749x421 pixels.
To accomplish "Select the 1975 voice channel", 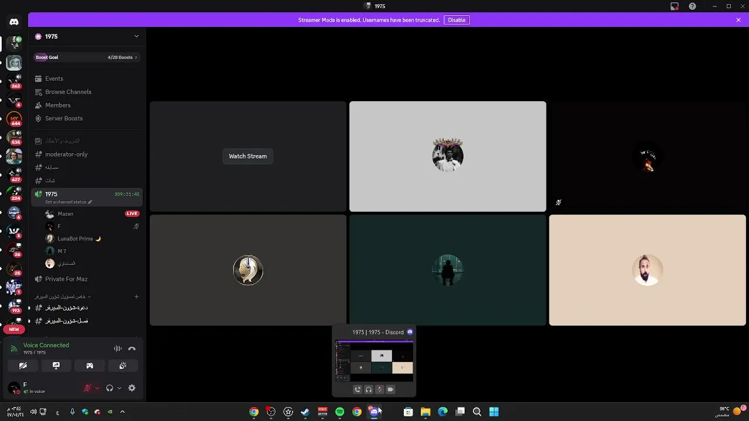I will tap(87, 194).
